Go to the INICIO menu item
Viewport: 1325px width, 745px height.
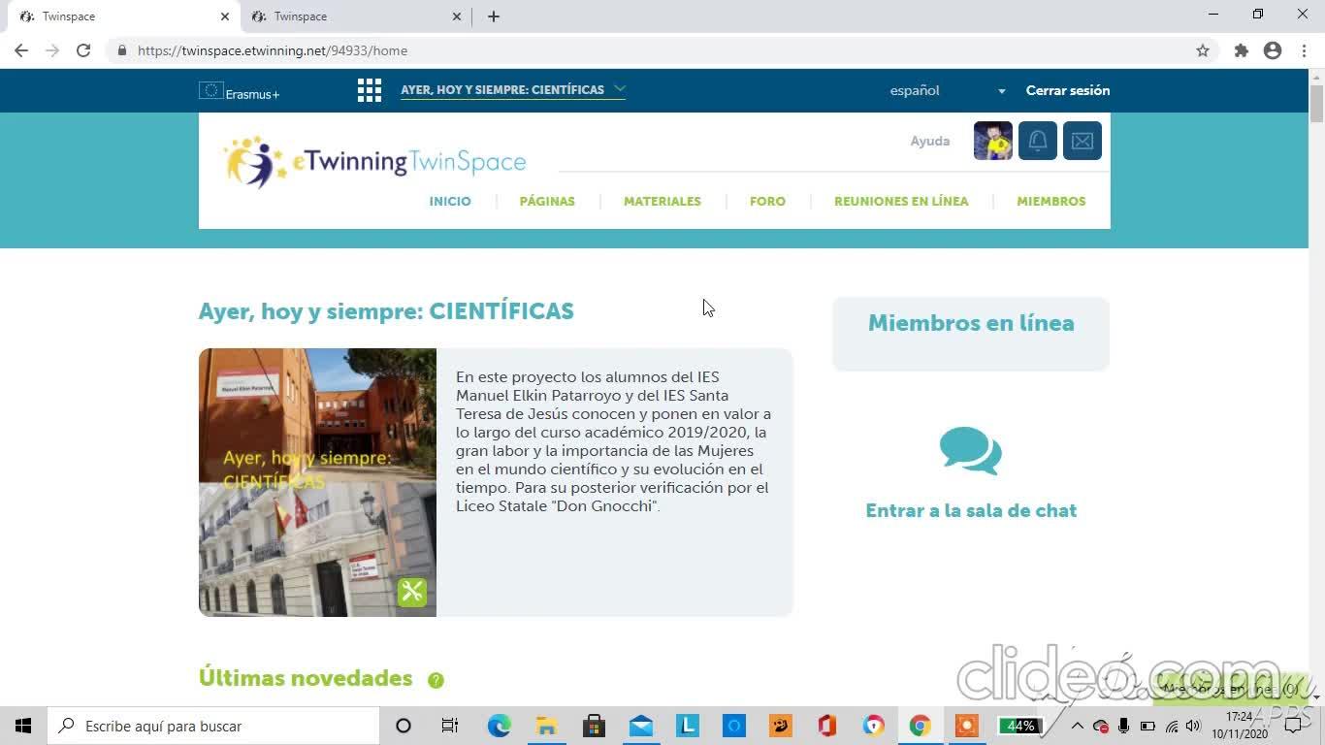[450, 201]
